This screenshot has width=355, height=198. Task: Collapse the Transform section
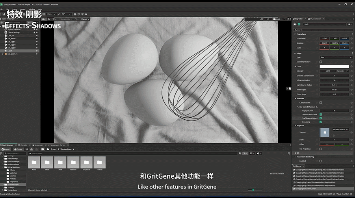295,34
